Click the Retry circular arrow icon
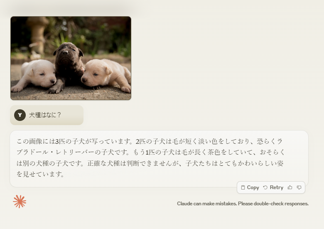The image size is (324, 229). click(x=265, y=187)
